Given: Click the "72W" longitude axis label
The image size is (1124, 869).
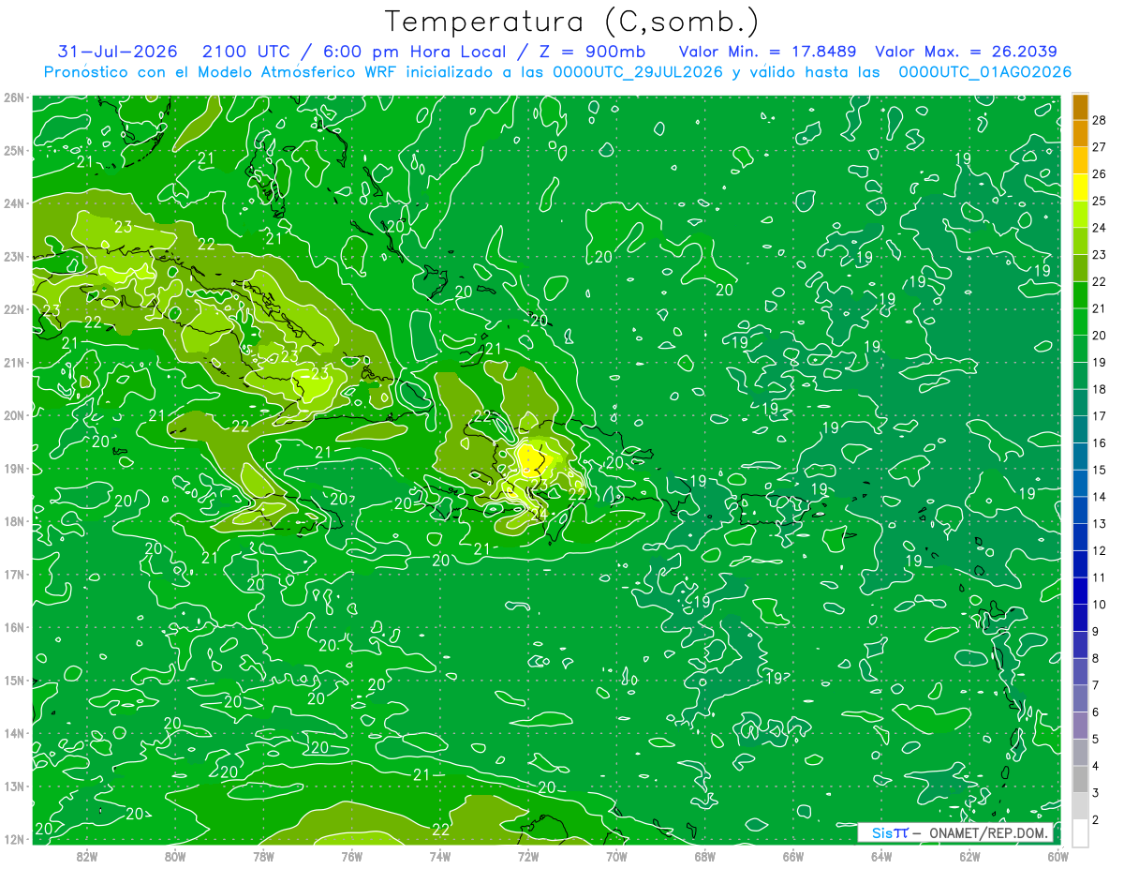Looking at the screenshot, I should [528, 856].
